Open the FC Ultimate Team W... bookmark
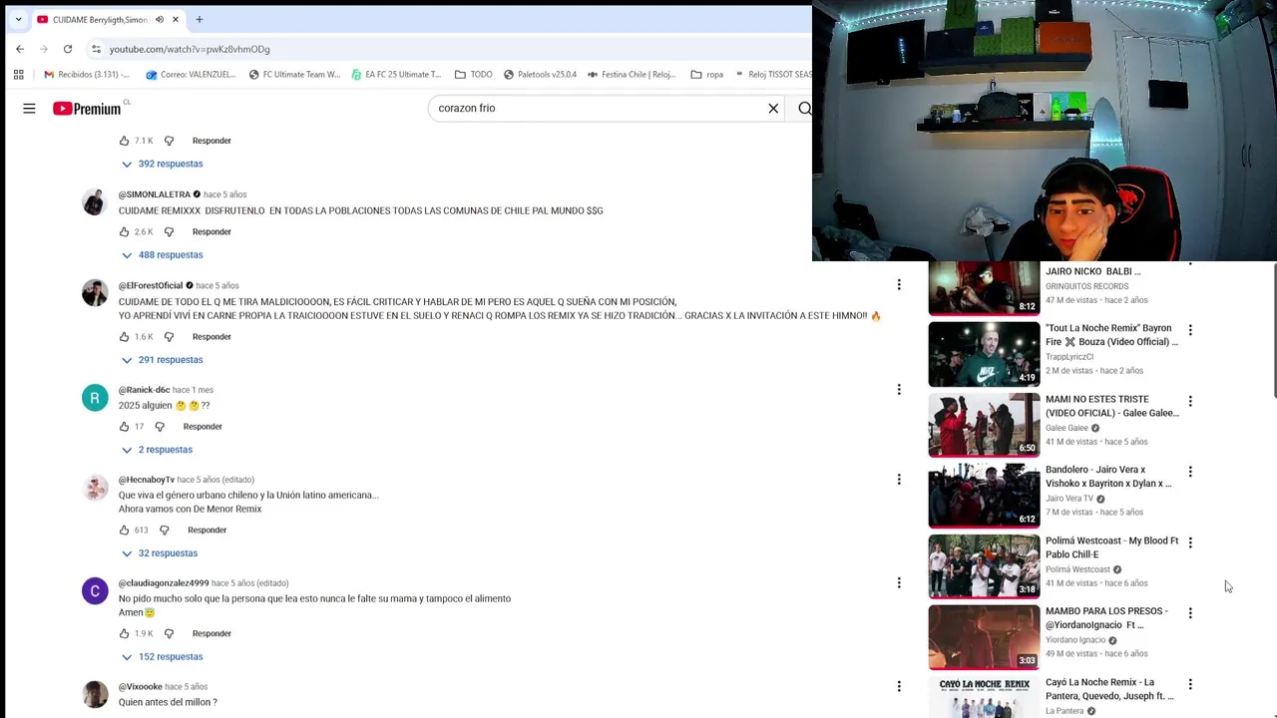 tap(294, 74)
